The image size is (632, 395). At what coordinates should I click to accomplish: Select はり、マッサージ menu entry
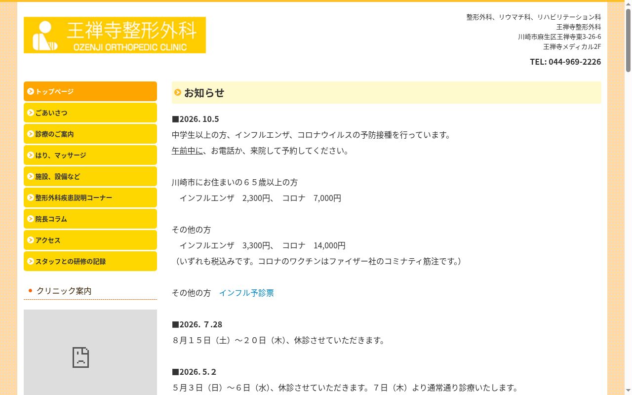pos(90,155)
